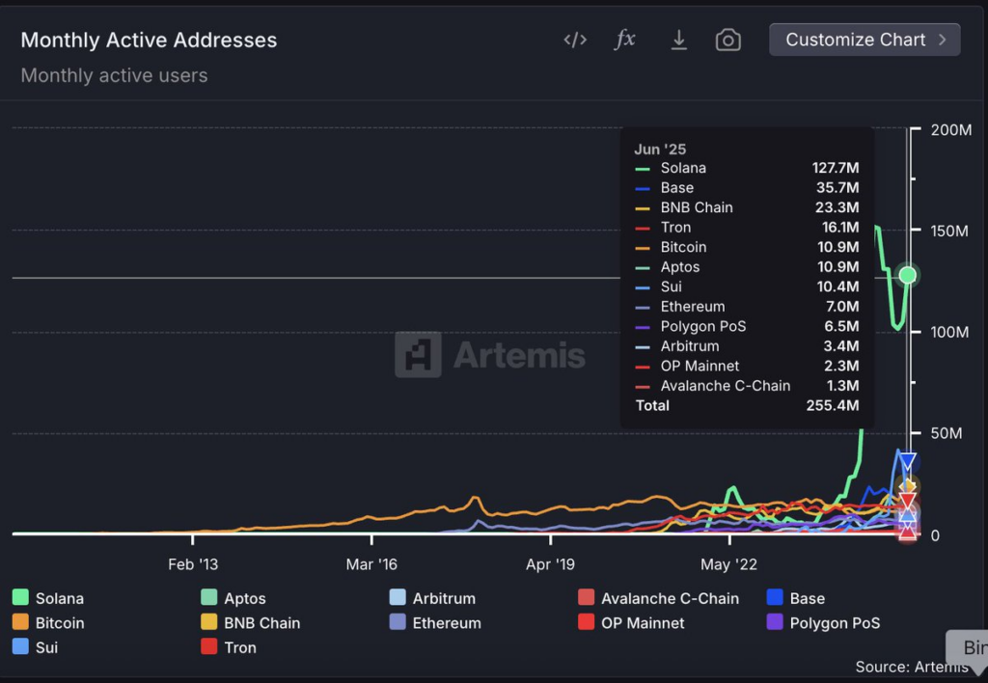
Task: Toggle Polygon PoS legend entry
Action: click(x=824, y=622)
